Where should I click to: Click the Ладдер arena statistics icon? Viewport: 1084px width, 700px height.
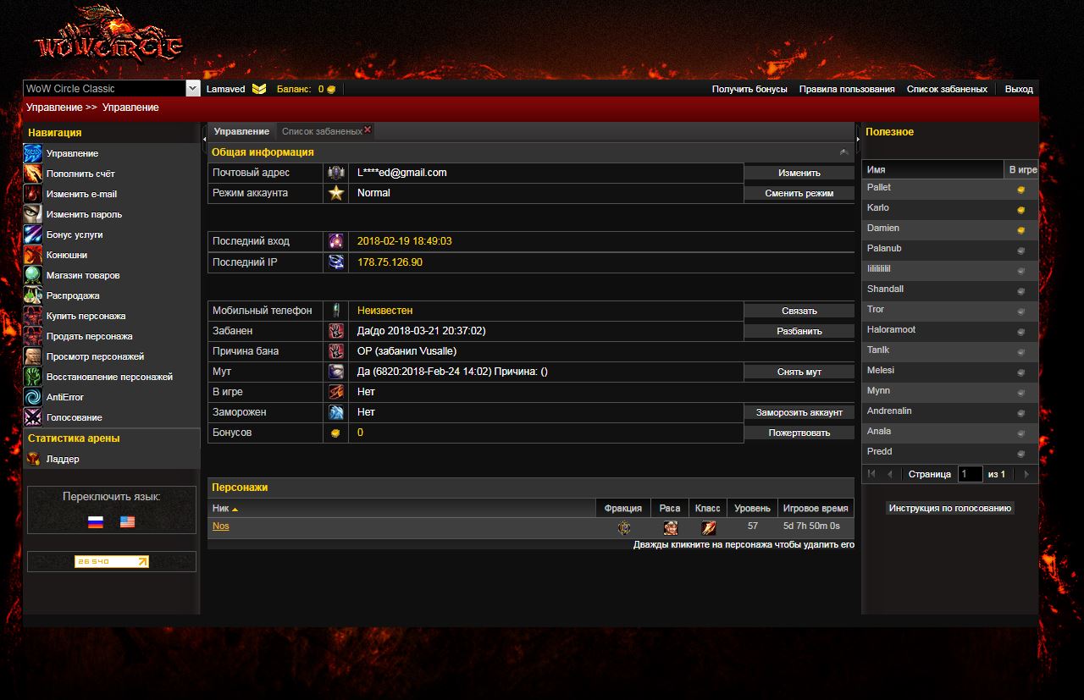coord(32,459)
